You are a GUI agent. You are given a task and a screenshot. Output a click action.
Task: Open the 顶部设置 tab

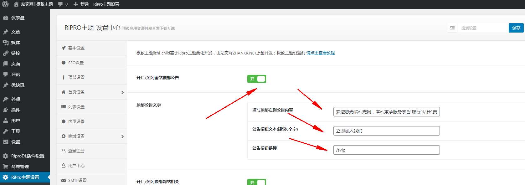92,77
